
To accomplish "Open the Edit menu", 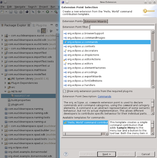I will coord(9,7).
